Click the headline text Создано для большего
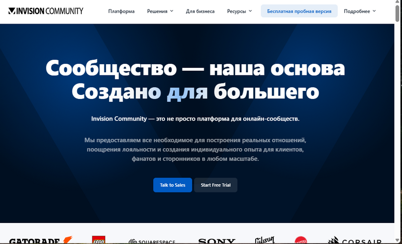The width and height of the screenshot is (402, 244). (195, 91)
